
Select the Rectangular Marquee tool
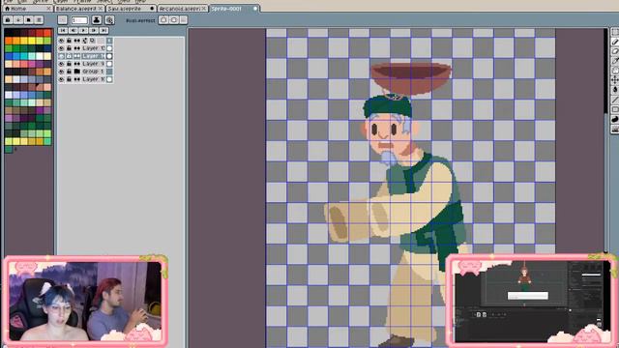pos(615,32)
